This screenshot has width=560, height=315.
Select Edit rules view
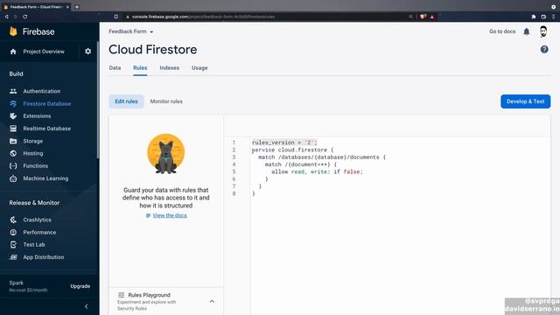[x=126, y=101]
